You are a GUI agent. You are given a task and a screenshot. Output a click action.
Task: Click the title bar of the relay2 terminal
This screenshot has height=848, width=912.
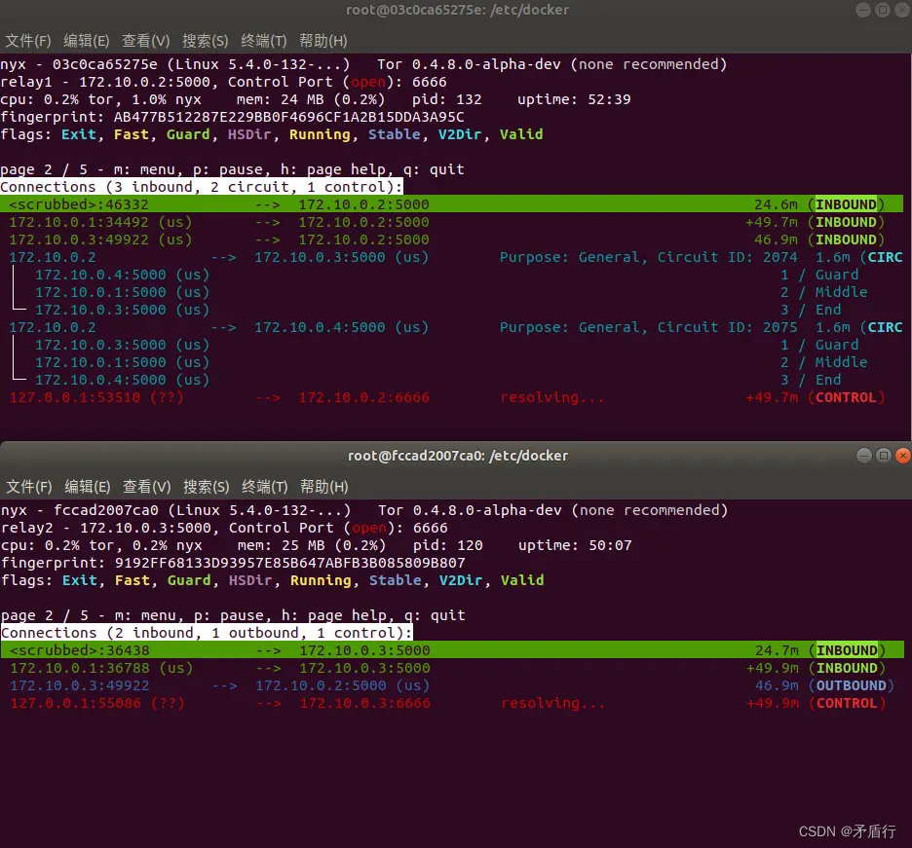pyautogui.click(x=458, y=455)
